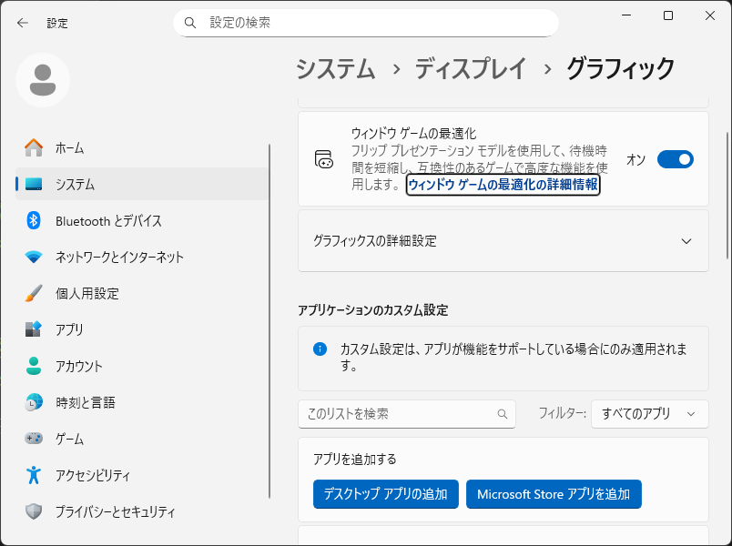Click the Bluetooth とデバイス icon
This screenshot has width=732, height=546.
[x=34, y=220]
